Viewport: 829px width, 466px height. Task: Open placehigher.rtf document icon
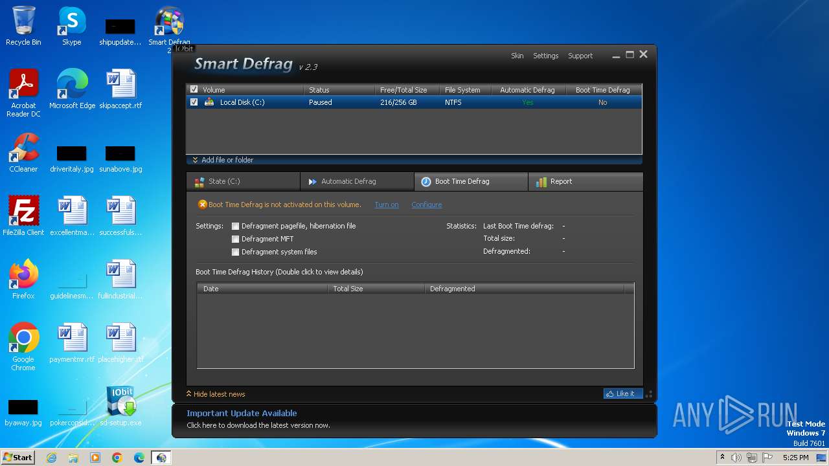(x=120, y=342)
